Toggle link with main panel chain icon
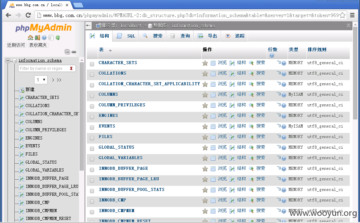Viewport: 360px width, 223px height. click(x=74, y=52)
